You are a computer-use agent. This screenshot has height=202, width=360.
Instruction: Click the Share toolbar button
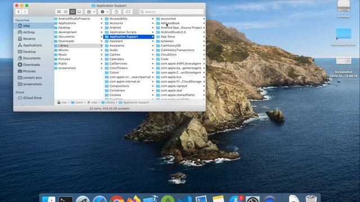click(x=116, y=12)
